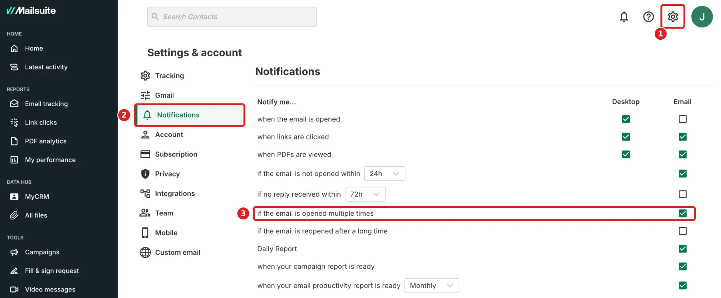Uncheck Email for PDFs are viewed
This screenshot has width=721, height=298.
pos(682,154)
